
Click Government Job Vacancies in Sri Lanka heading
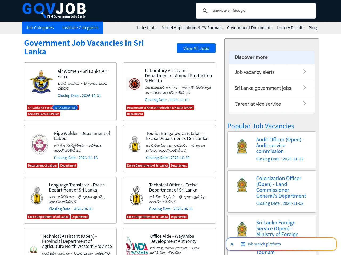click(84, 47)
